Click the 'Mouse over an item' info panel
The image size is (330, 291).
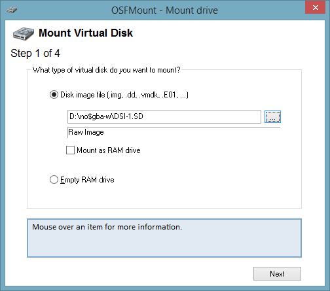(x=164, y=238)
